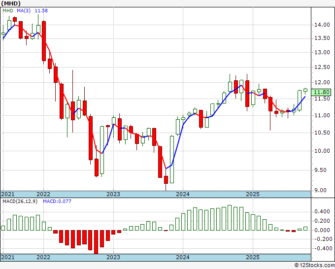Screen dimensions: 335x269
Task: Select the MHD legend label
Action: pos(8,11)
